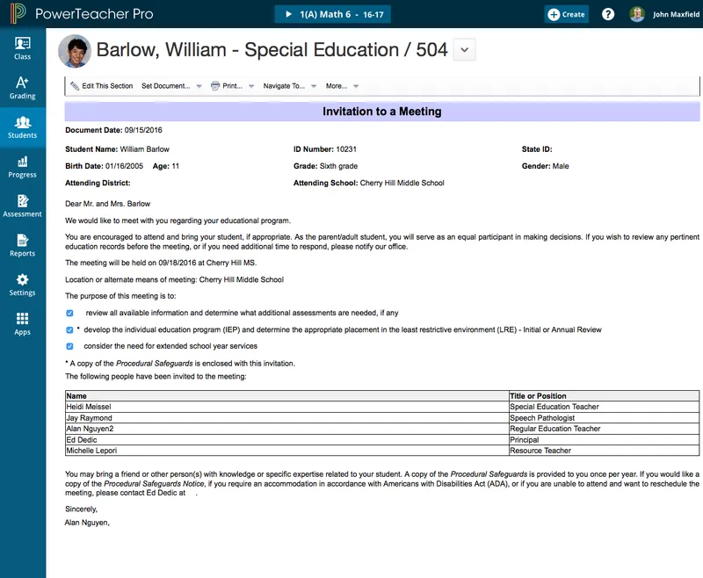
Task: Click the Invitation to a Meeting header bar
Action: [382, 112]
